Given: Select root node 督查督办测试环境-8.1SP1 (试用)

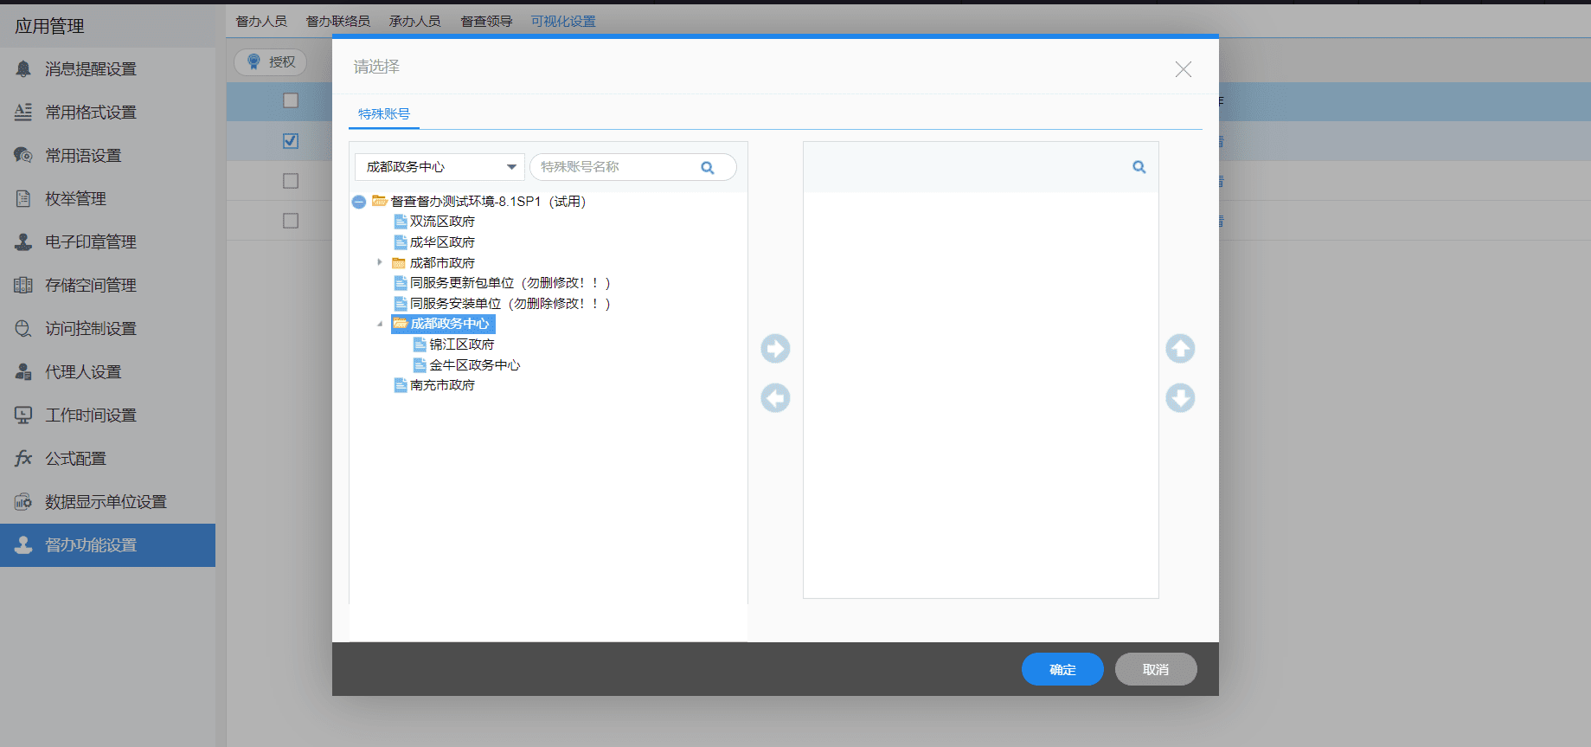Looking at the screenshot, I should pyautogui.click(x=488, y=202).
